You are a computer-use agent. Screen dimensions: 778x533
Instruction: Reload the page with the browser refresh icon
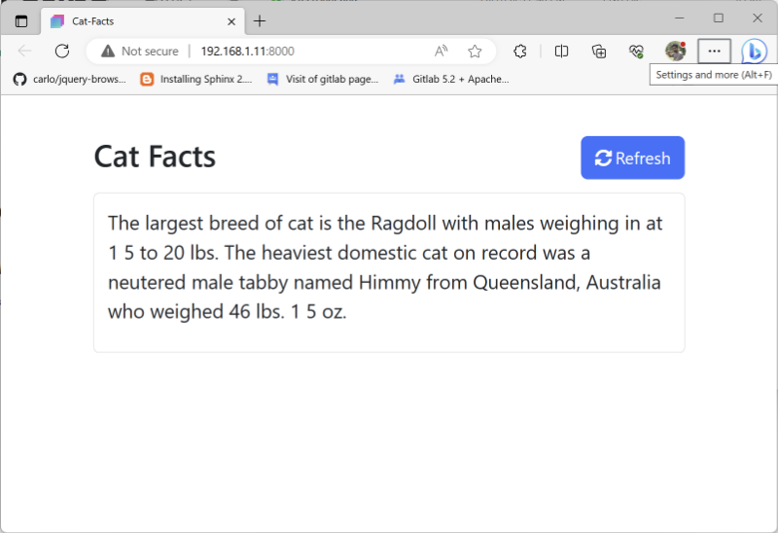(x=62, y=51)
